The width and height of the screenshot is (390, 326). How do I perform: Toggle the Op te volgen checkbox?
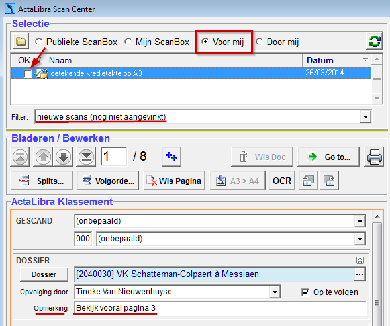click(x=305, y=292)
